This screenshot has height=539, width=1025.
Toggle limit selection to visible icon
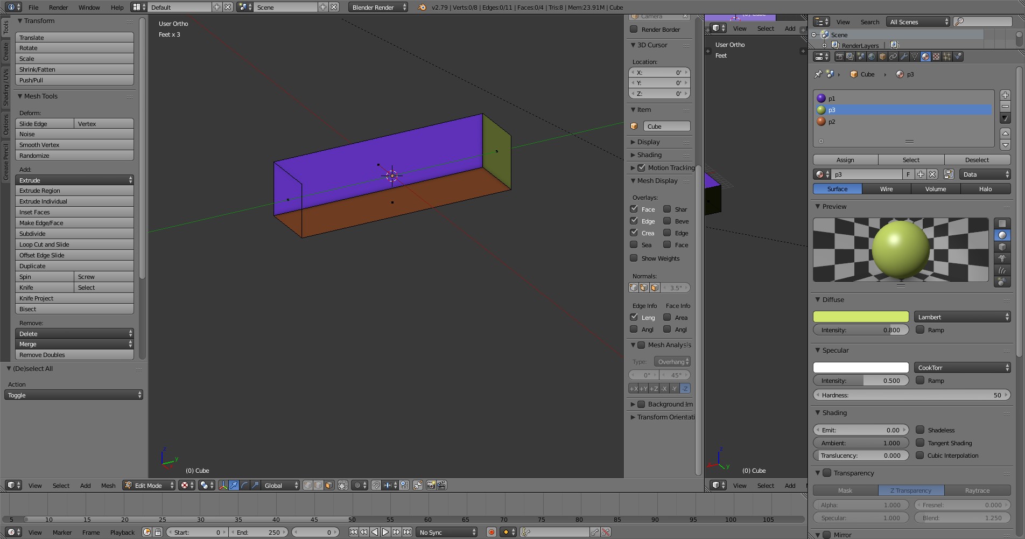pyautogui.click(x=343, y=485)
